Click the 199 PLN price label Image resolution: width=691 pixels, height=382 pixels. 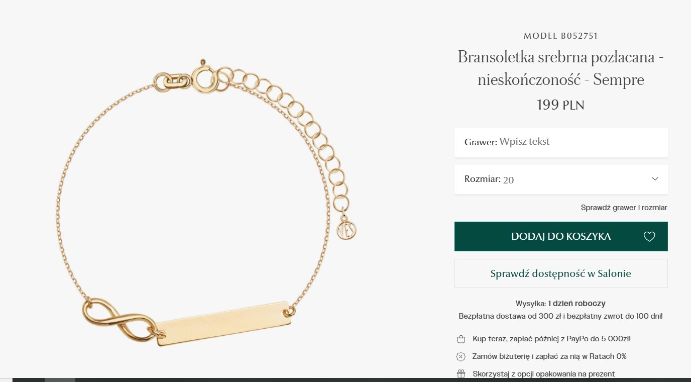click(560, 105)
